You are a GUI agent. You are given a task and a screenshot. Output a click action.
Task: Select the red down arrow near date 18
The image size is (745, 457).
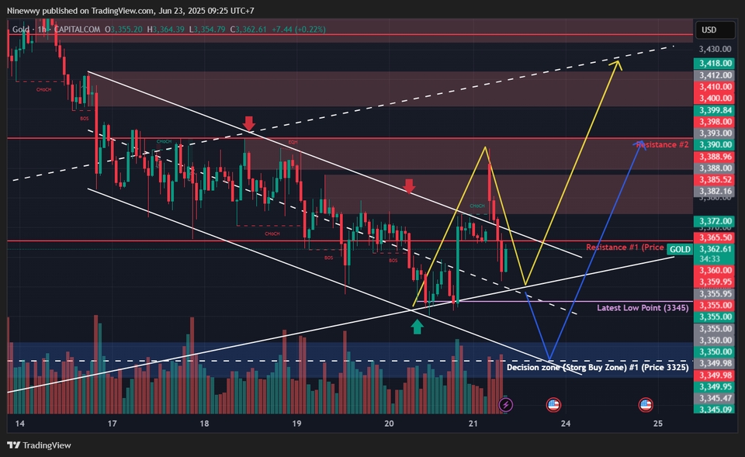[x=249, y=123]
